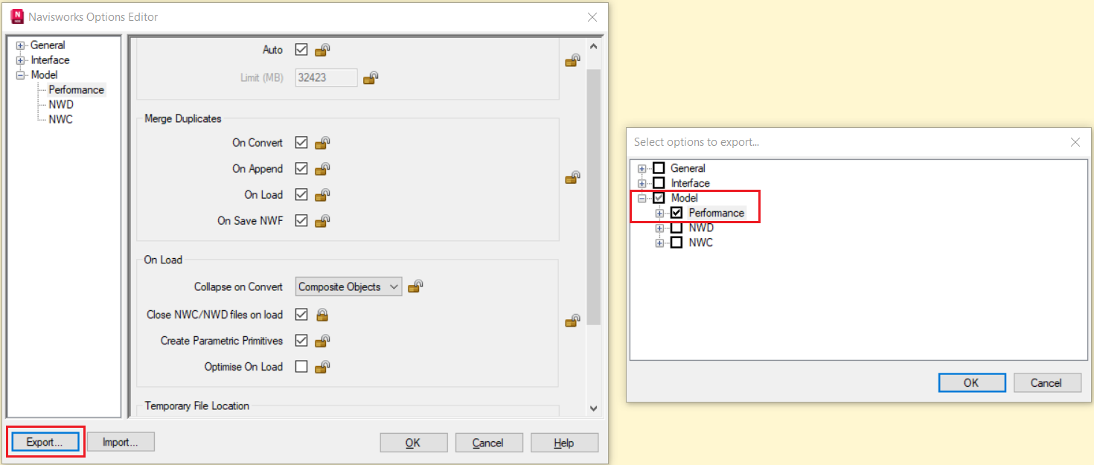Toggle Merge Duplicates On Load checkbox
This screenshot has width=1094, height=465.
[301, 195]
